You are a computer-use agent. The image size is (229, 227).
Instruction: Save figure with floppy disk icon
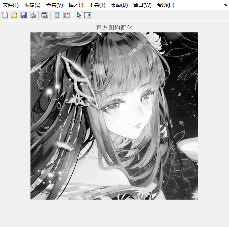tap(23, 15)
